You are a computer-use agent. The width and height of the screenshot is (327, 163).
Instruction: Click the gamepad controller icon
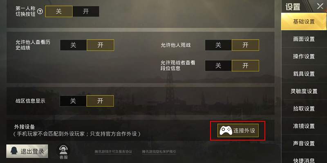[226, 130]
